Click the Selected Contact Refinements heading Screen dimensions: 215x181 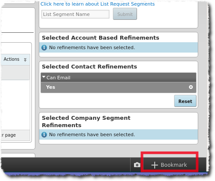coord(90,67)
